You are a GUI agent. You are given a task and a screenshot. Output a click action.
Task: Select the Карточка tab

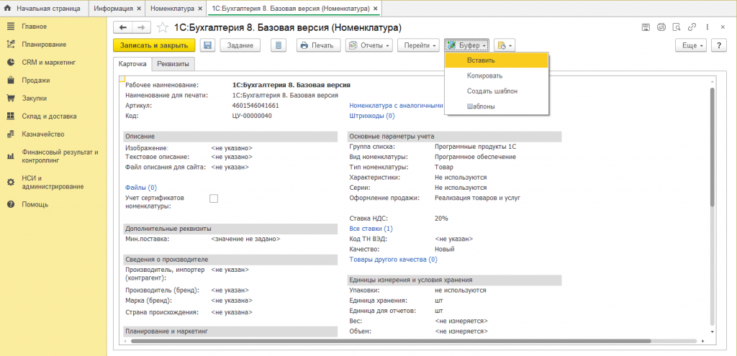click(133, 64)
